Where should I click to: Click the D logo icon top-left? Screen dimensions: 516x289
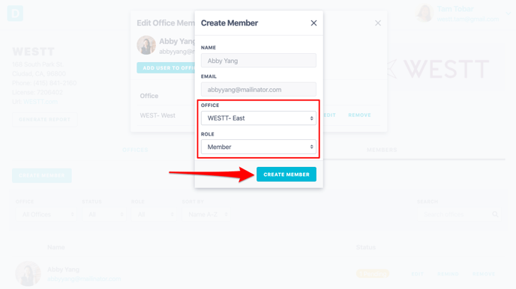[15, 13]
